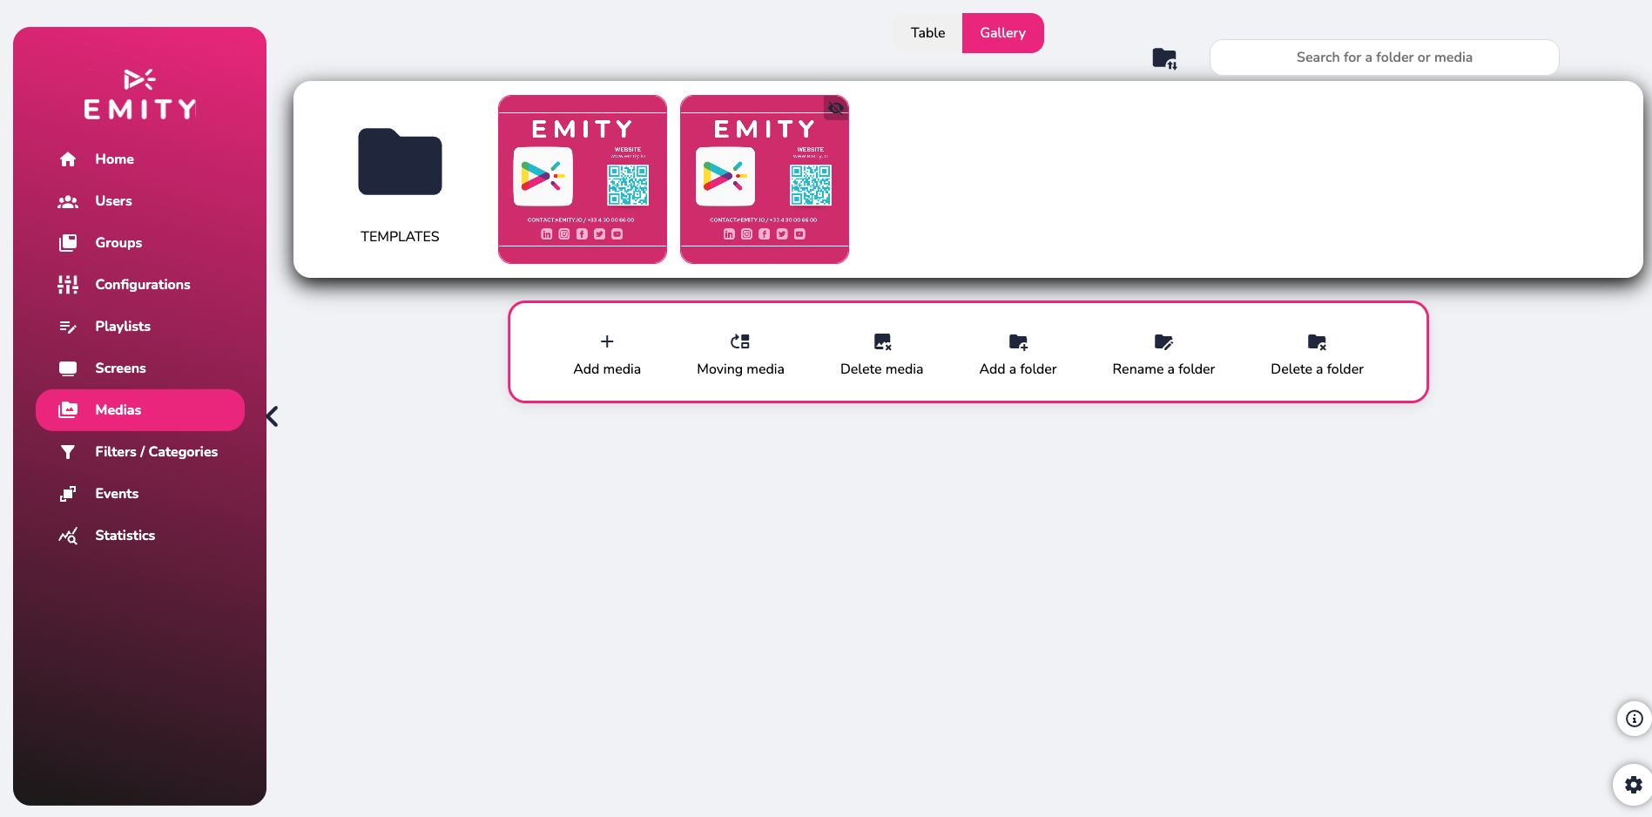Open Playlists in the sidebar
1652x817 pixels.
pyautogui.click(x=123, y=327)
